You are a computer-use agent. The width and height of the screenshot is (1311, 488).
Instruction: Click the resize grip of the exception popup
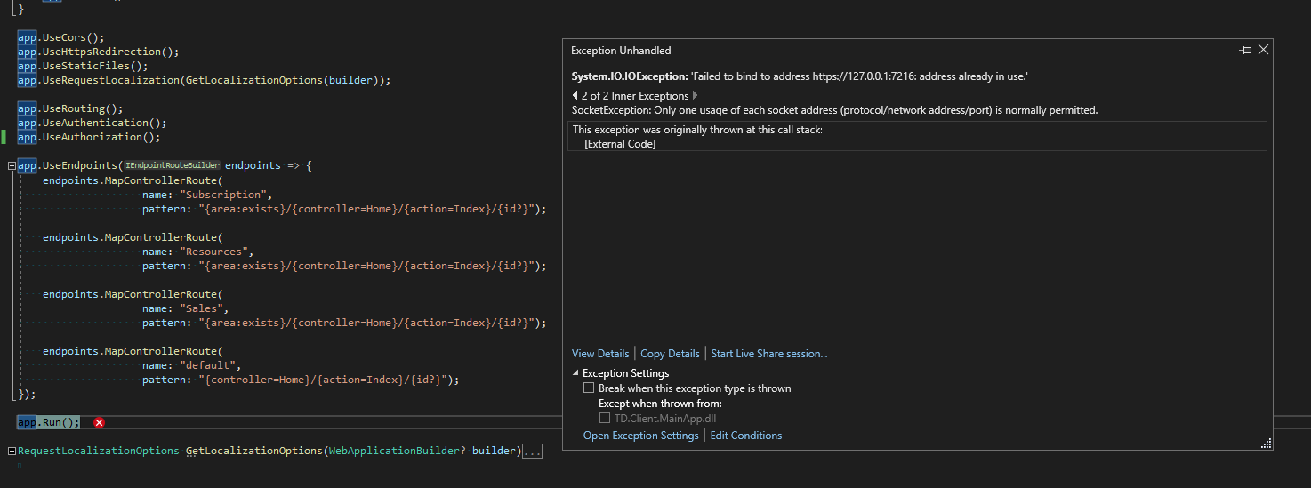[x=1266, y=443]
